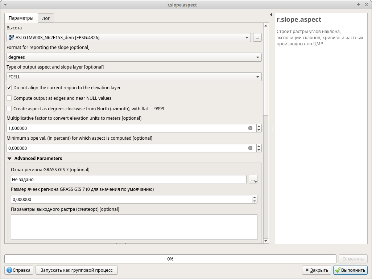Enable Compute output at edges and near NULL
This screenshot has width=372, height=279.
click(9, 98)
